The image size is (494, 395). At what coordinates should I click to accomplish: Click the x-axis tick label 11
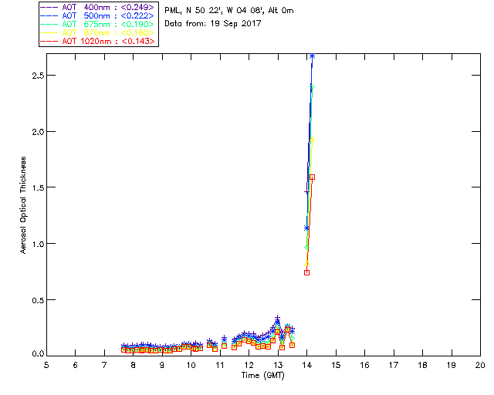click(x=220, y=365)
